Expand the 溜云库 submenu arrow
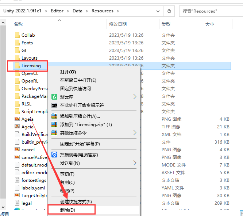 click(x=135, y=97)
